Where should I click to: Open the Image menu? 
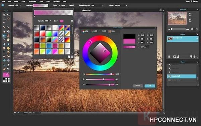[16, 1]
